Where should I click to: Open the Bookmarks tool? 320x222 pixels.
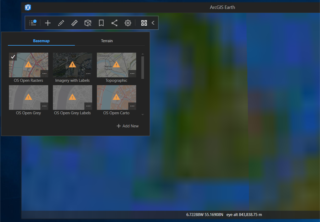[x=101, y=23]
